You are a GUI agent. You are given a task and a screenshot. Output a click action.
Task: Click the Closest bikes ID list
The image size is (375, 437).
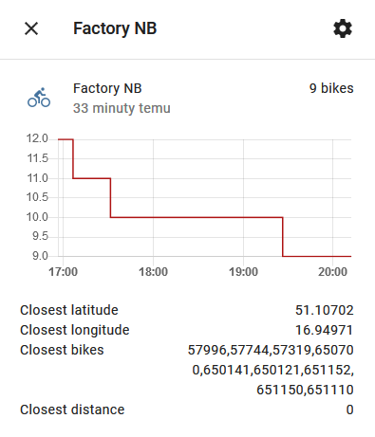pos(271,370)
